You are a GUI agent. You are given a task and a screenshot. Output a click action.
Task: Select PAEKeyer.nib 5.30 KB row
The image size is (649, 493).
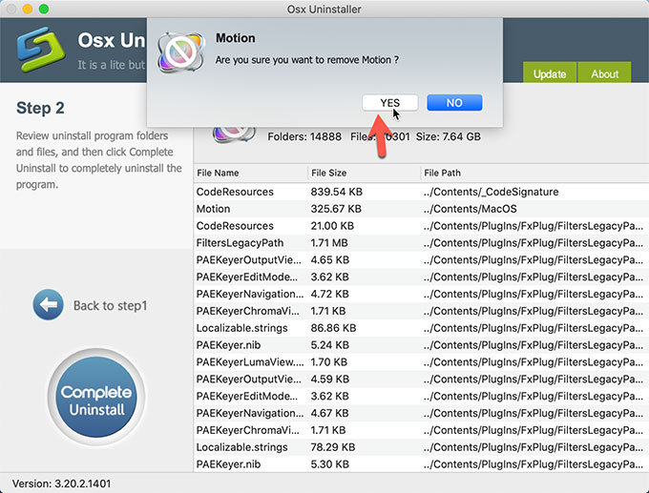pos(421,464)
